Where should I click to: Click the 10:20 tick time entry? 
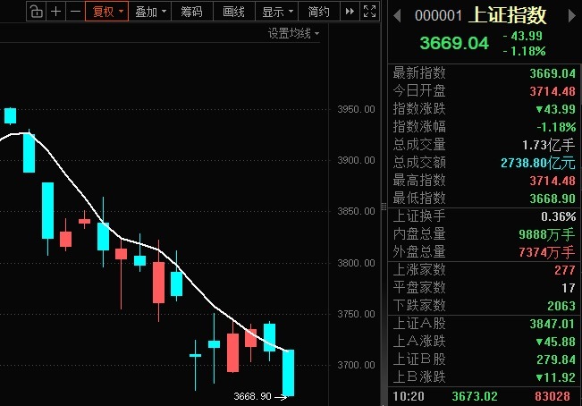[x=409, y=396]
